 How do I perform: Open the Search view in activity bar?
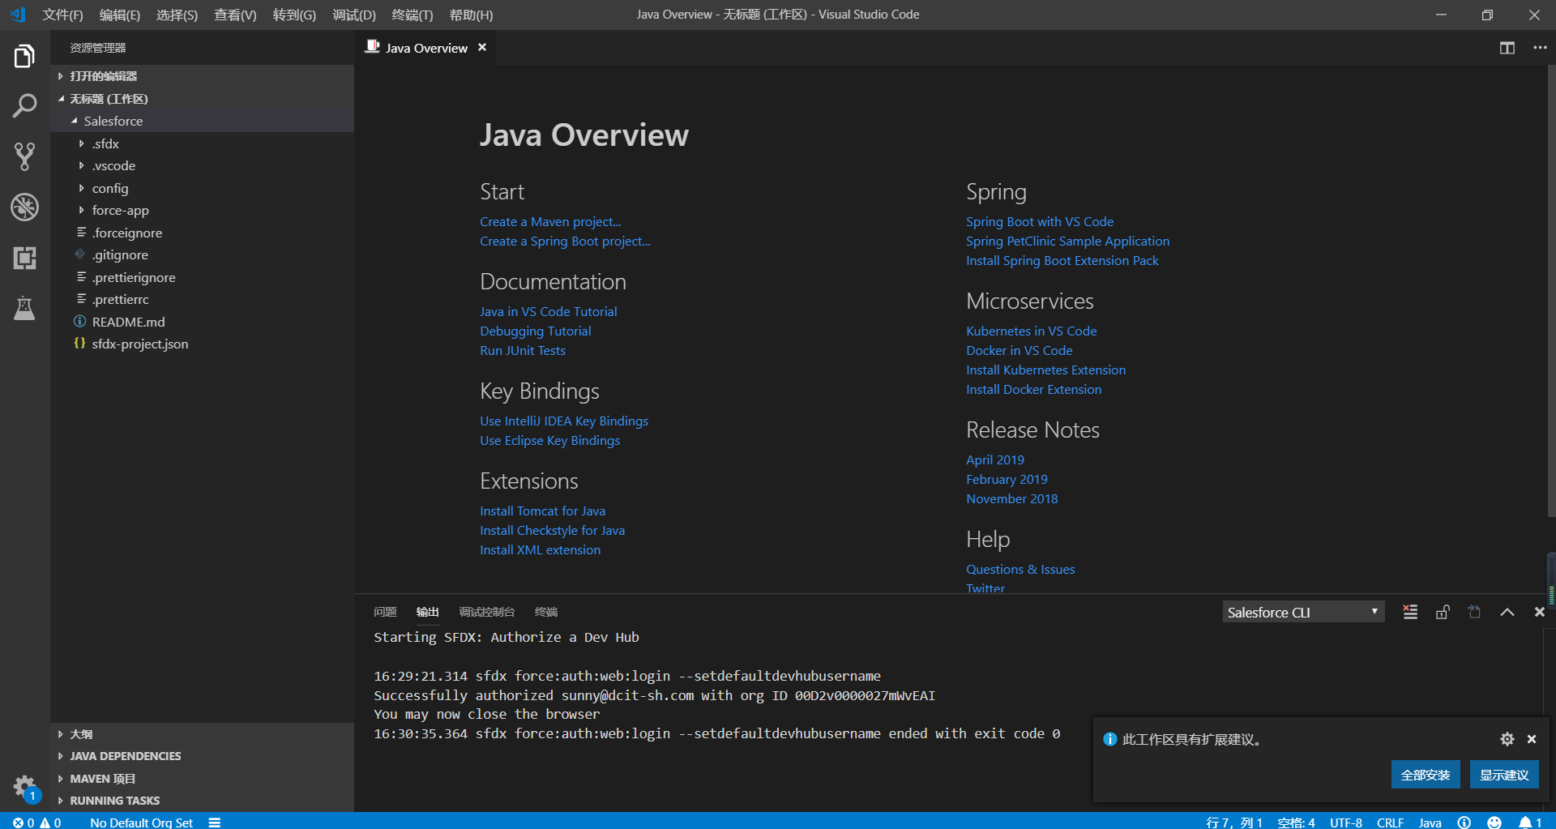tap(24, 105)
